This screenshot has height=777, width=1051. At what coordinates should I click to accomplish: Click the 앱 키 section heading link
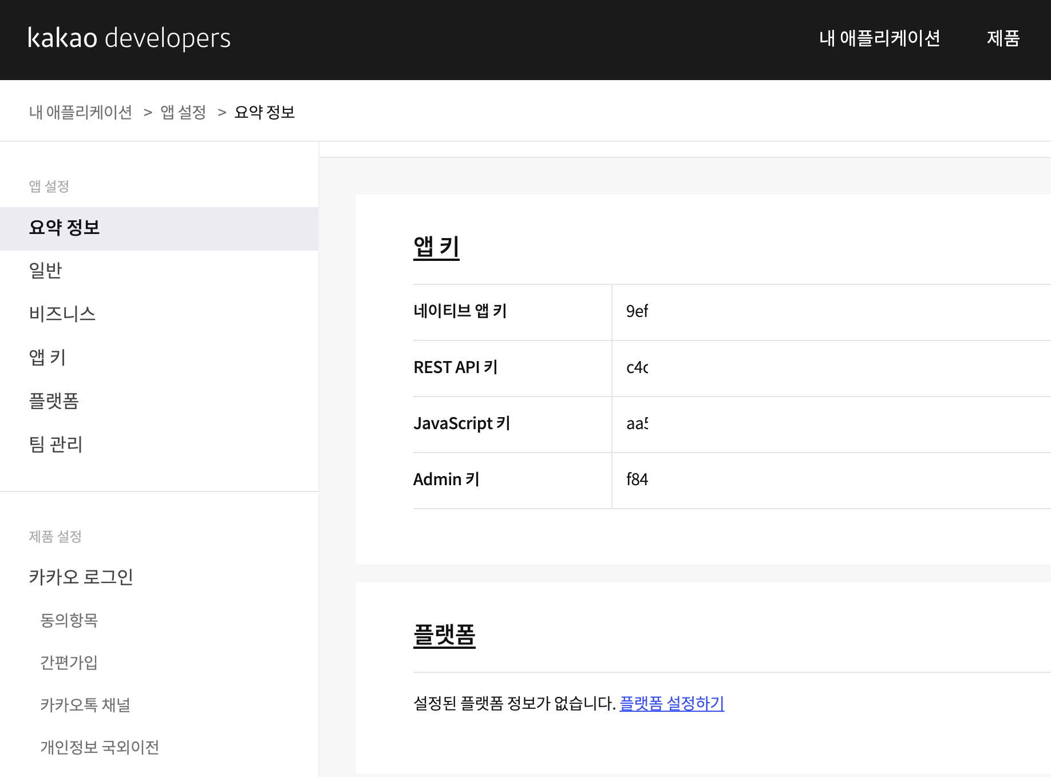436,247
